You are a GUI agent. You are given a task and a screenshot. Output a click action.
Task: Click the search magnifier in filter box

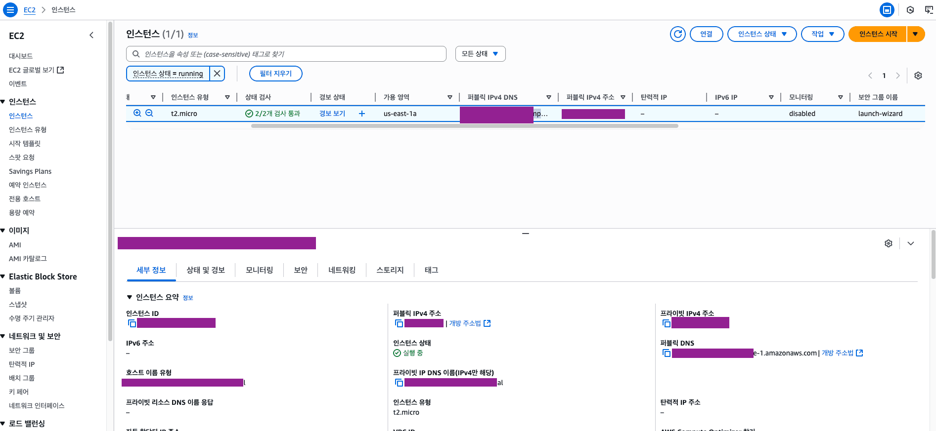point(136,54)
